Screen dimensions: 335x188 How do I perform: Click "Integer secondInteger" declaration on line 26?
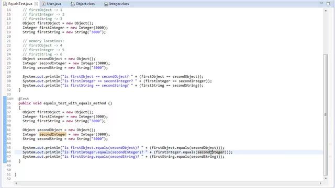pos(66,63)
